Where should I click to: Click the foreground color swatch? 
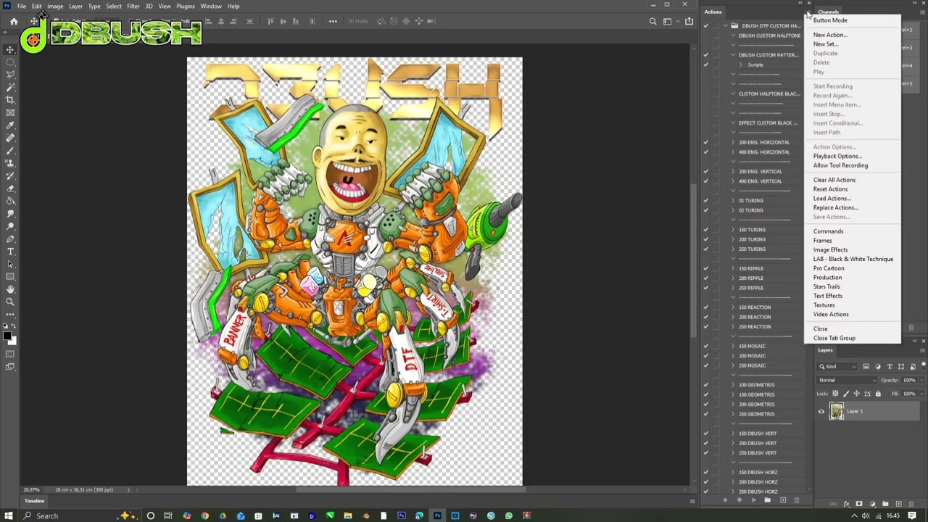7,336
